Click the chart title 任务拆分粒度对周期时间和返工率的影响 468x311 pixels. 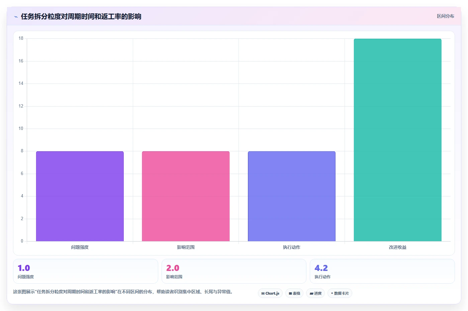coord(81,16)
